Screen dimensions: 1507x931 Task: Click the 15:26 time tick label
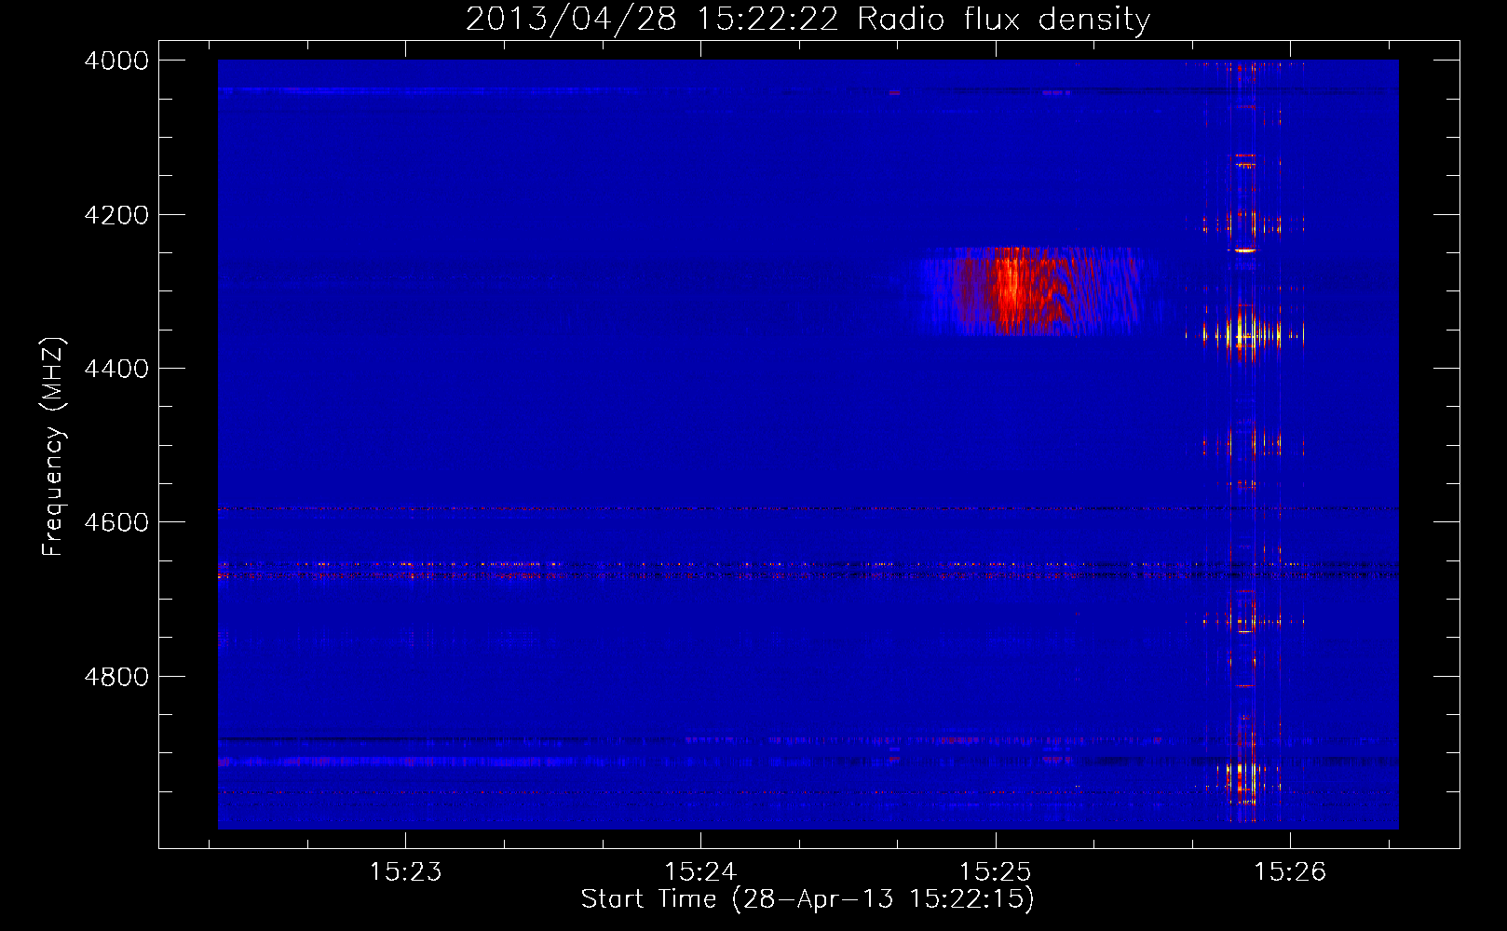click(x=1290, y=872)
